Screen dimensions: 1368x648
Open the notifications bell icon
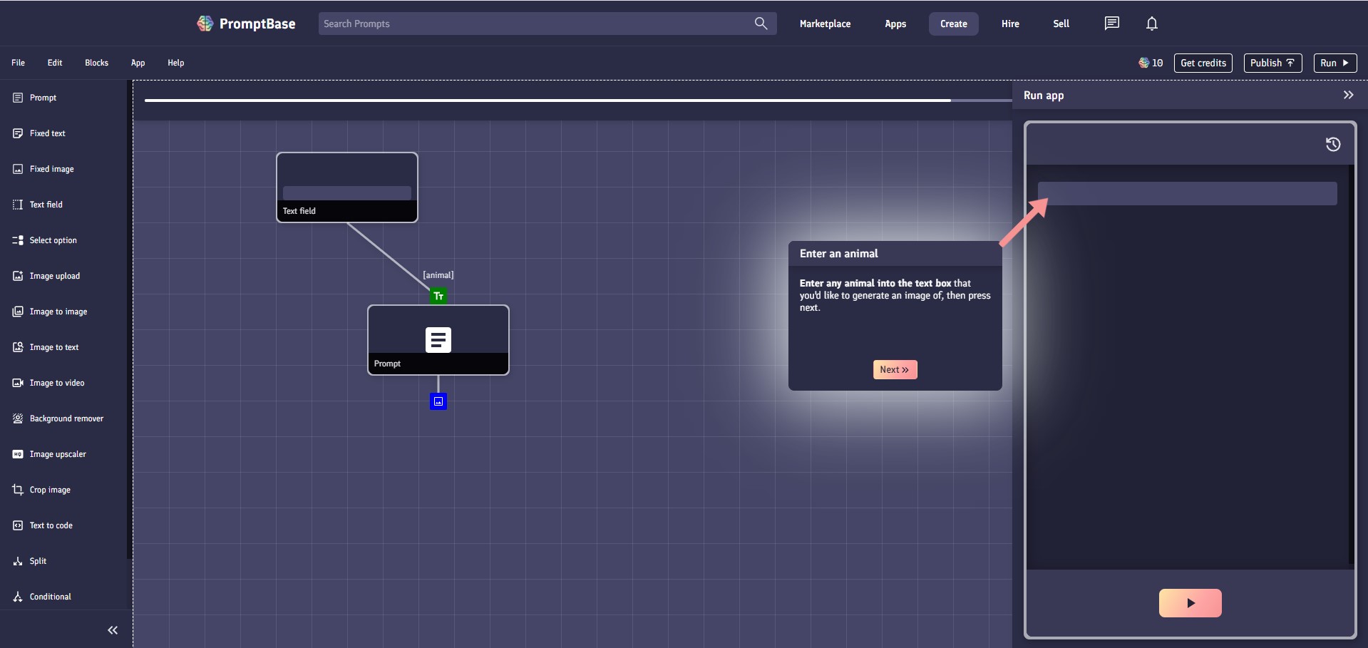1151,24
